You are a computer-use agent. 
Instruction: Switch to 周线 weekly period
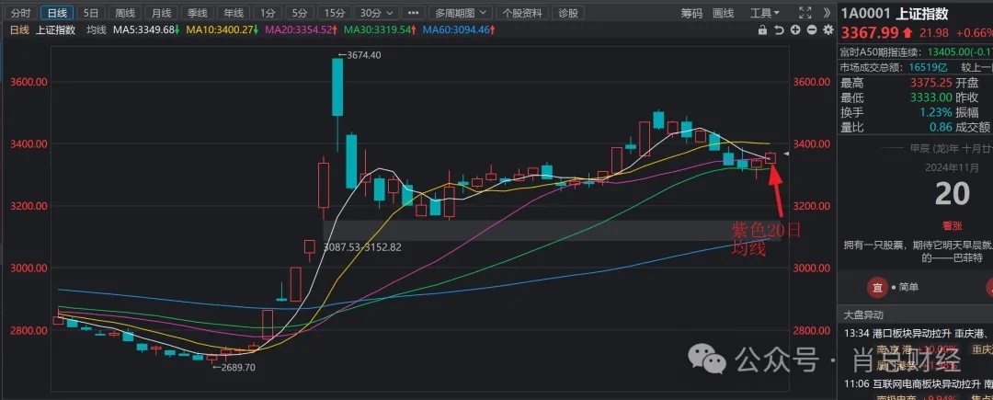point(122,13)
